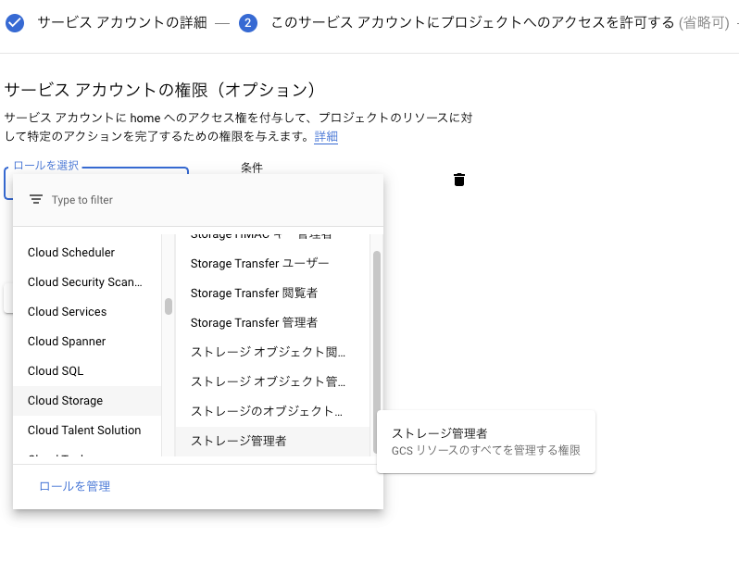Screen dimensions: 739x587
Task: Pick Cloud SQL in the category list
Action: 56,371
